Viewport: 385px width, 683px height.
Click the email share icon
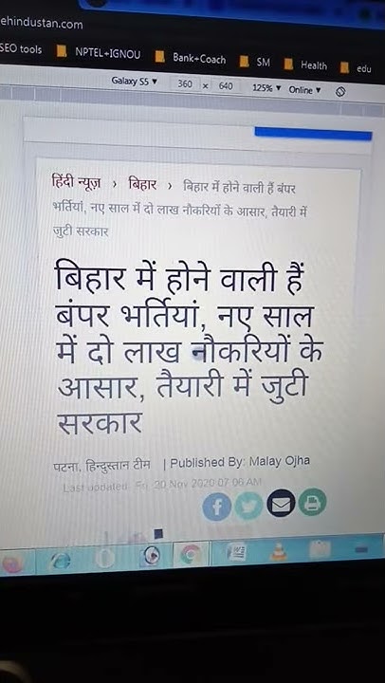tap(281, 505)
